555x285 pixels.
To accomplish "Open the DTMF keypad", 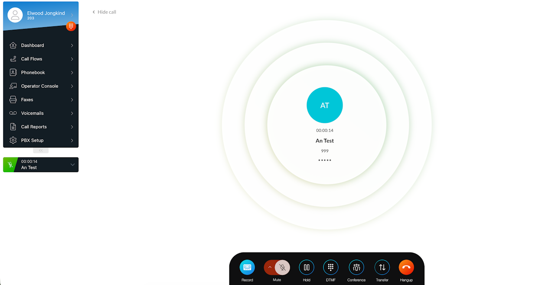I will coord(331,267).
